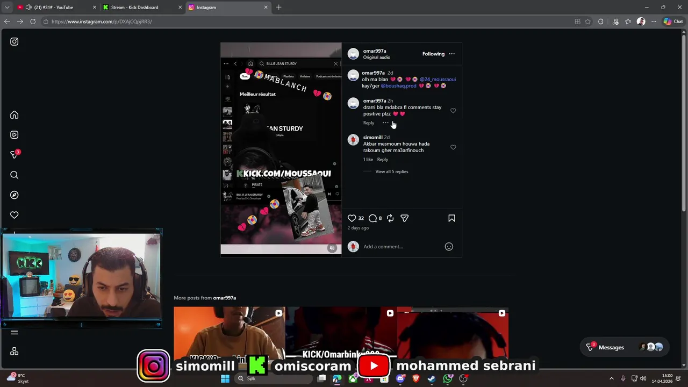The width and height of the screenshot is (688, 387).
Task: Open Search in the Instagram sidebar
Action: tap(15, 175)
